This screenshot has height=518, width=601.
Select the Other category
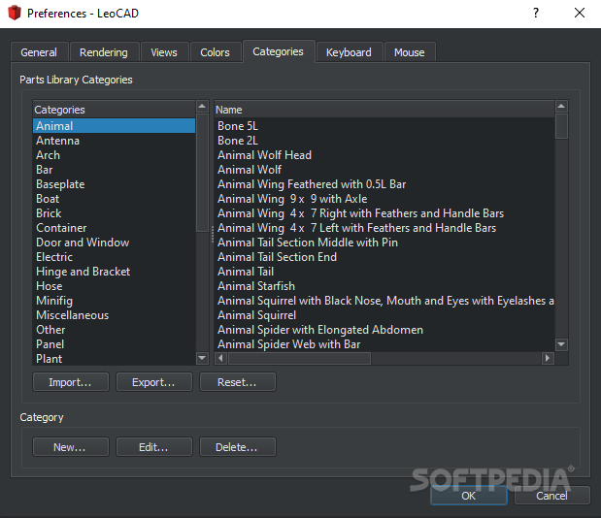pos(115,330)
